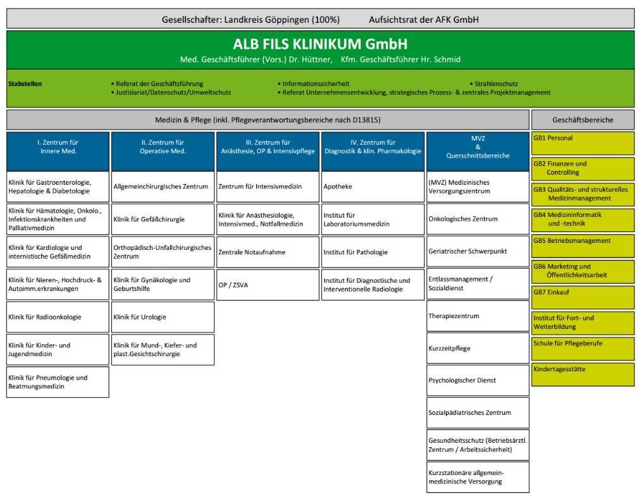This screenshot has width=644, height=501.
Task: Select the 'Allgemeinchirurgisches Zentrum' box
Action: point(163,187)
